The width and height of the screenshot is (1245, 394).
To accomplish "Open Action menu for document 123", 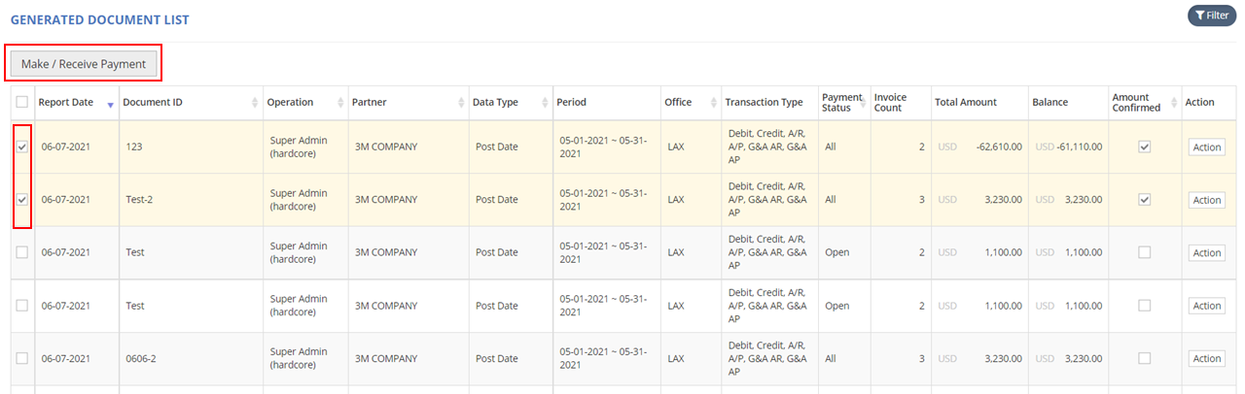I will [x=1206, y=148].
